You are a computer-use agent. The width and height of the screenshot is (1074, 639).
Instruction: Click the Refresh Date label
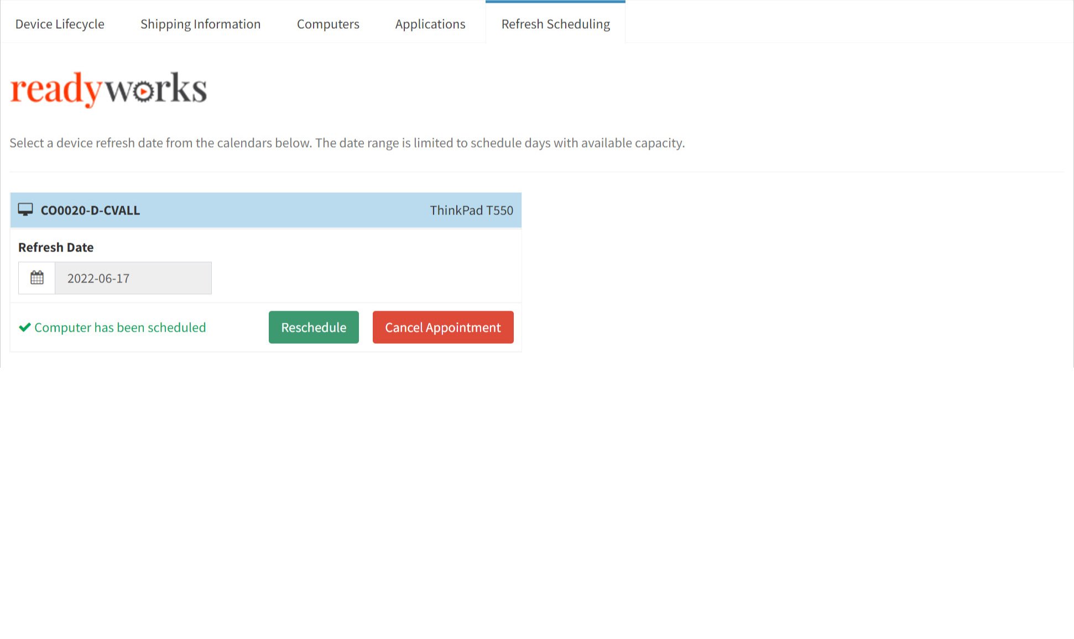[x=56, y=248]
